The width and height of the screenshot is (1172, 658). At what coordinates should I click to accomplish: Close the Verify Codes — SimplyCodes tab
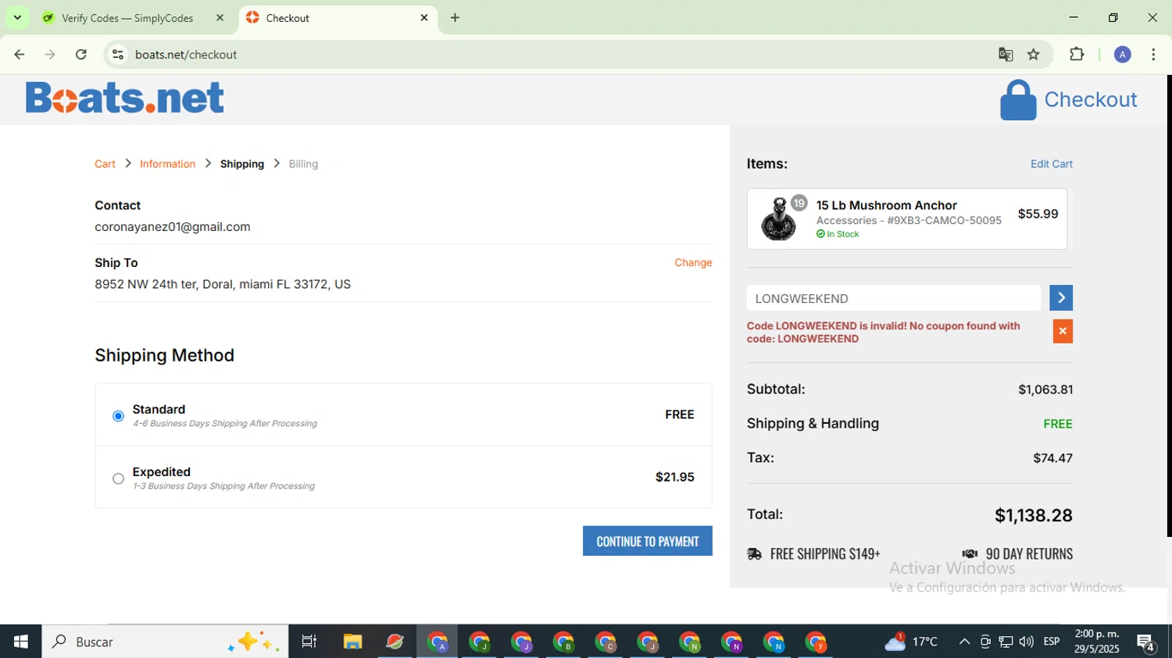click(220, 18)
